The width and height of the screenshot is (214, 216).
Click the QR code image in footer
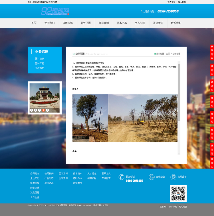tap(178, 193)
